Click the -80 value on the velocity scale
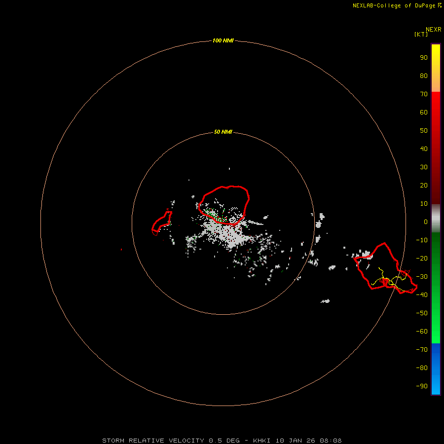 tap(422, 368)
